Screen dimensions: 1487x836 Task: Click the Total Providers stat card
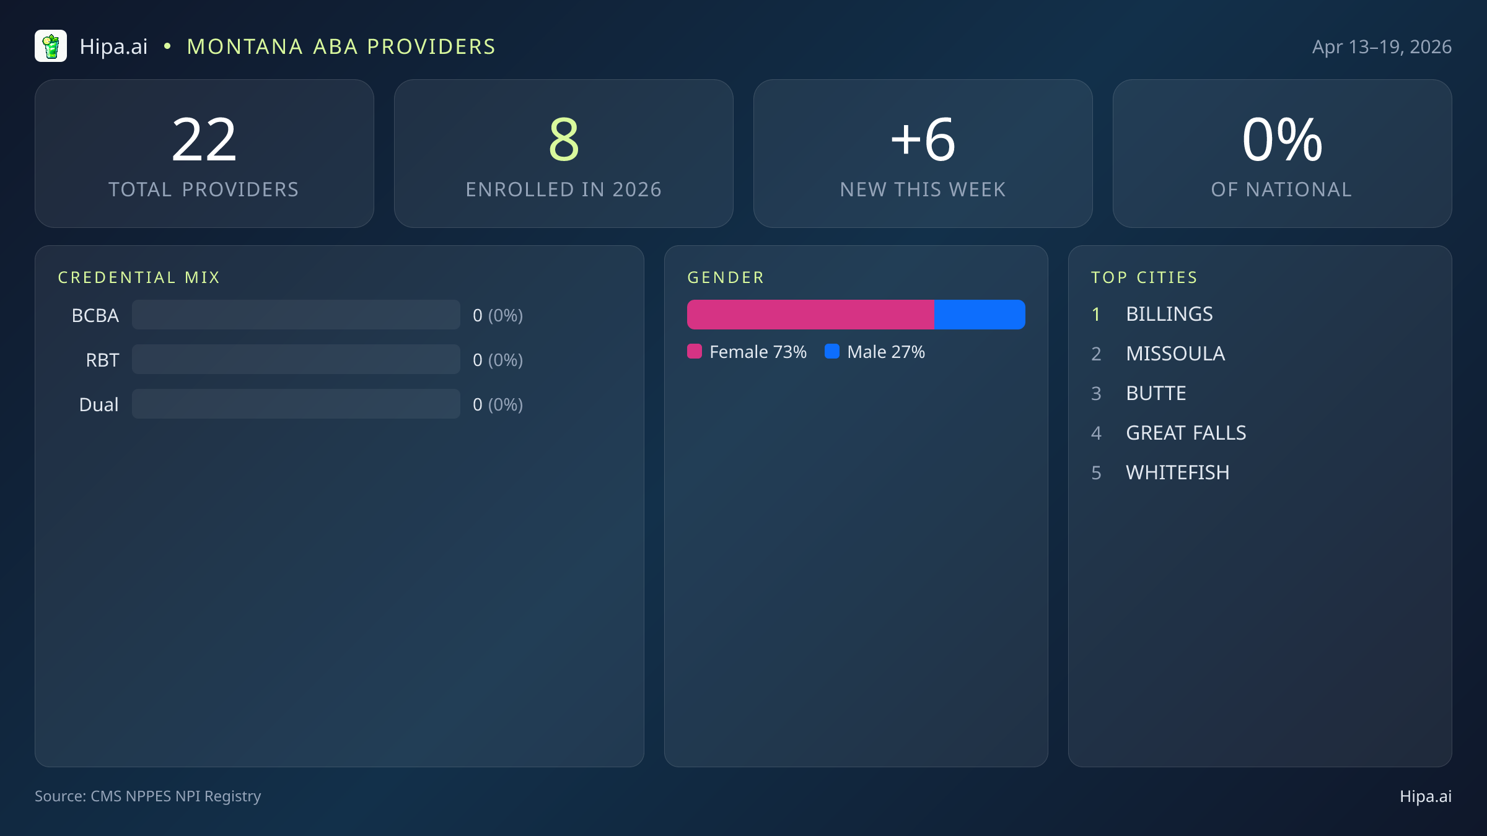[x=204, y=153]
